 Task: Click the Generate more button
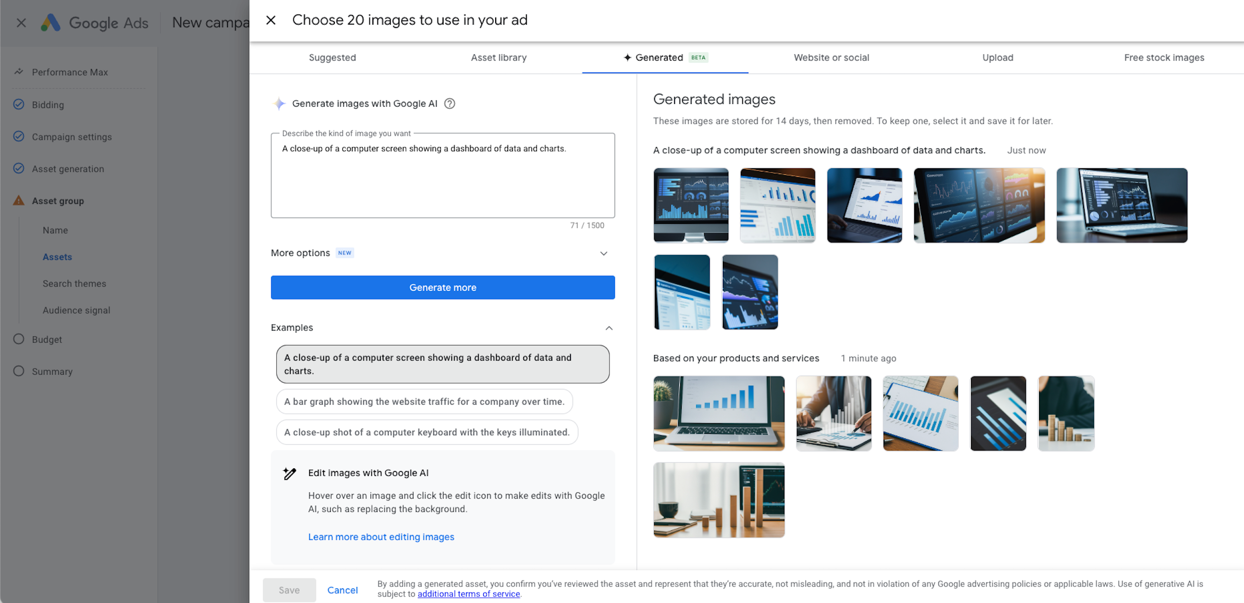coord(443,287)
